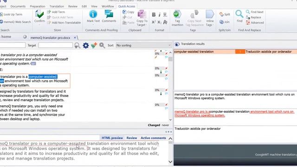Open the Edit ribbon tab
The height and width of the screenshot is (167, 297).
pyautogui.click(x=84, y=6)
